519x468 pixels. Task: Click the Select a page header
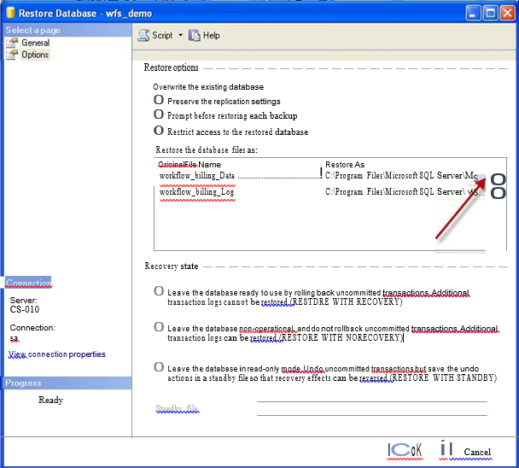67,30
